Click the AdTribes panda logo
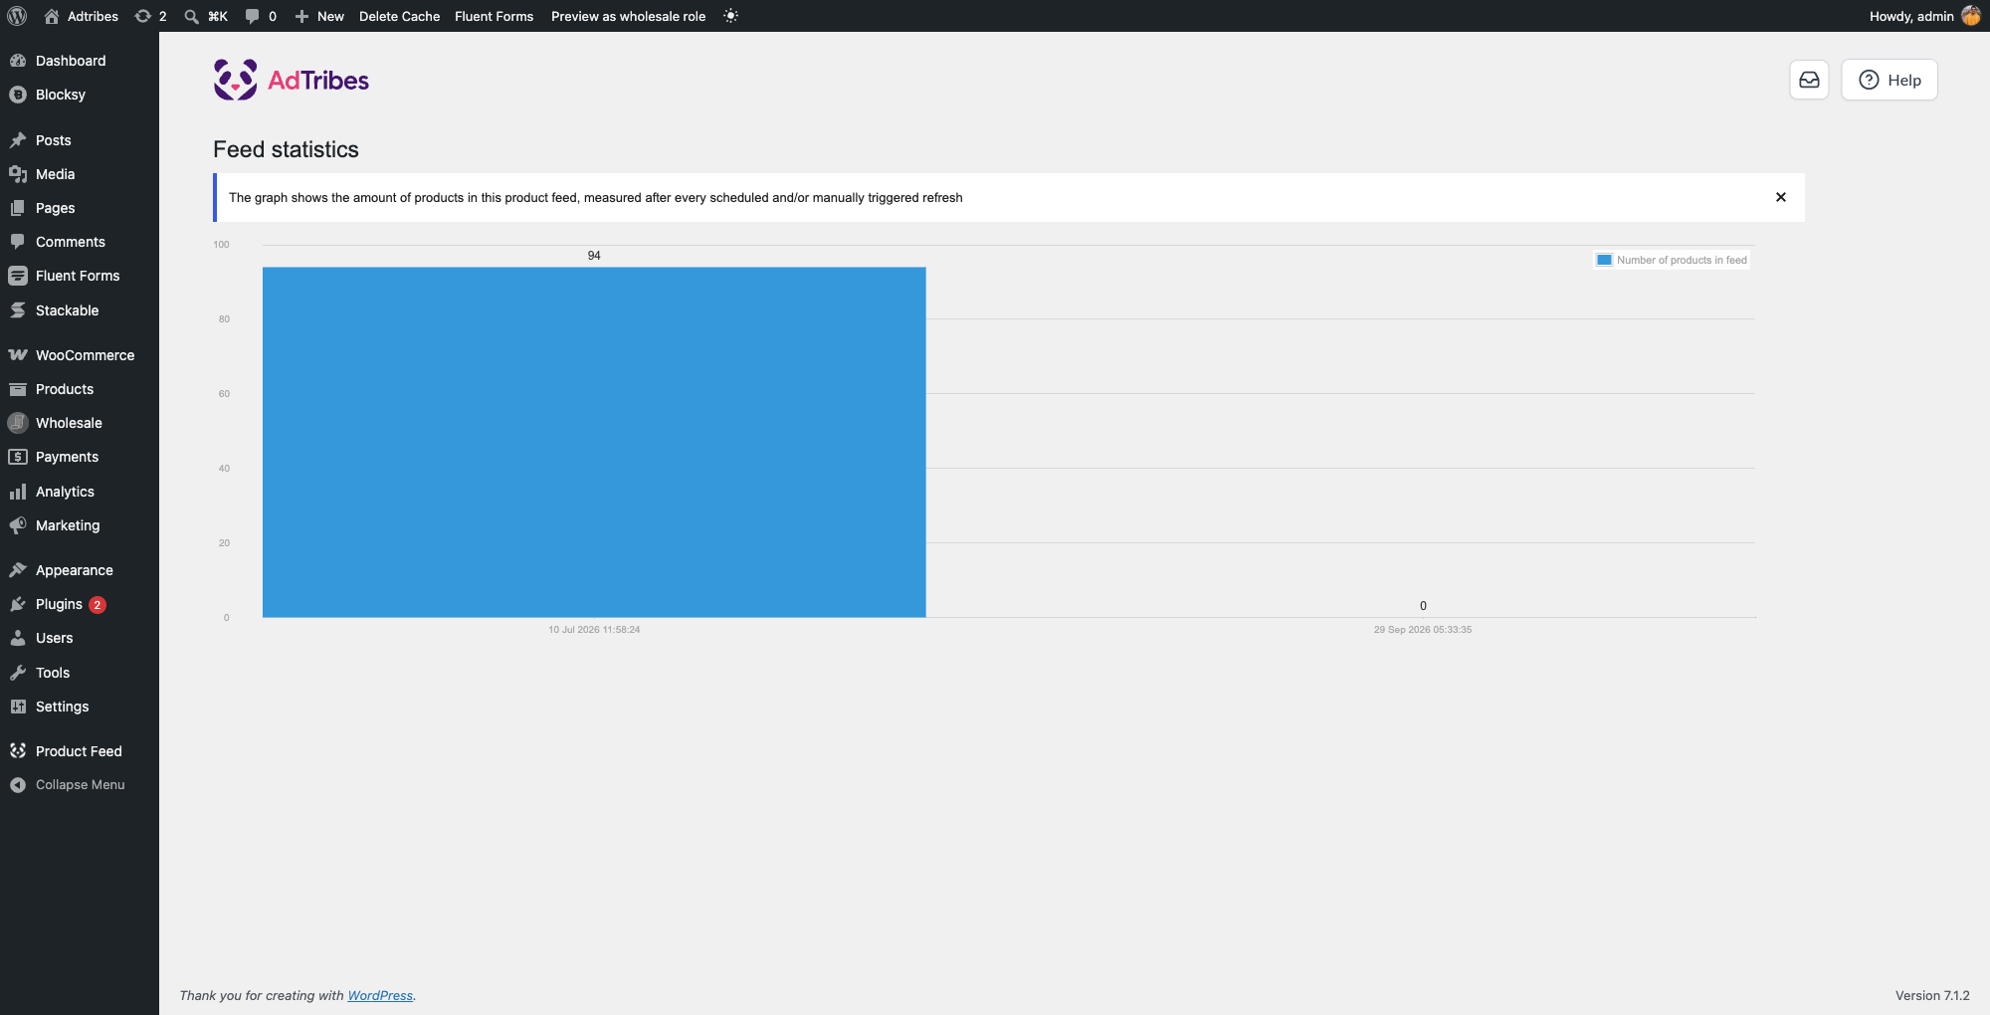 291,80
